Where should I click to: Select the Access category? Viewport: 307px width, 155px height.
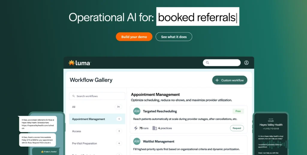(x=97, y=131)
